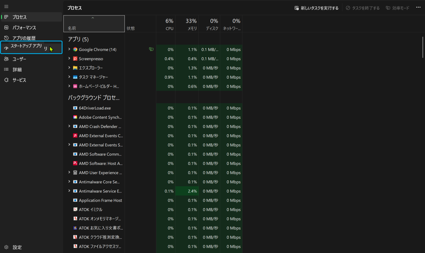Click the Screenpresso process icon

[x=75, y=59]
